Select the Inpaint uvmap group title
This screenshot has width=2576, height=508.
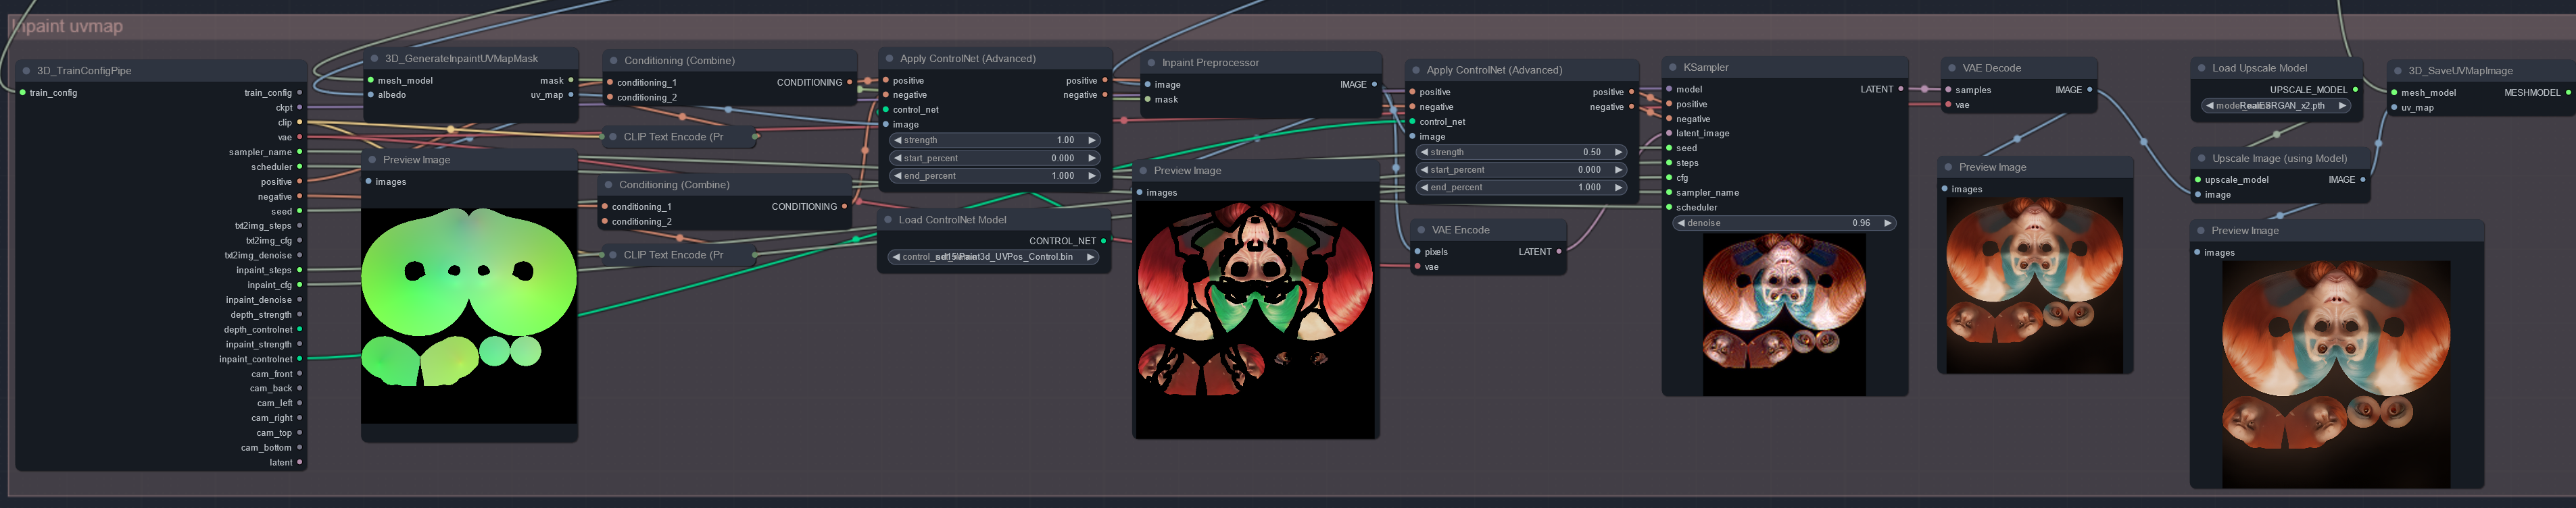67,26
